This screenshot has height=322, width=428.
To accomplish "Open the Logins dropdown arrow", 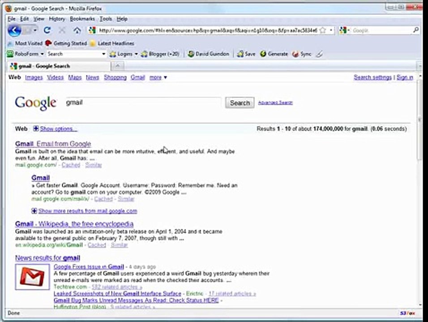I will pyautogui.click(x=136, y=54).
